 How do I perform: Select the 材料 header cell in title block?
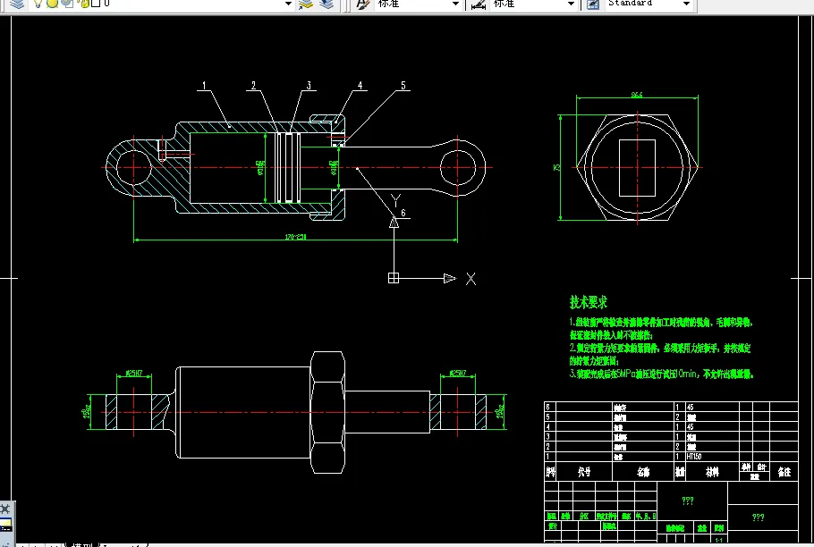[712, 472]
